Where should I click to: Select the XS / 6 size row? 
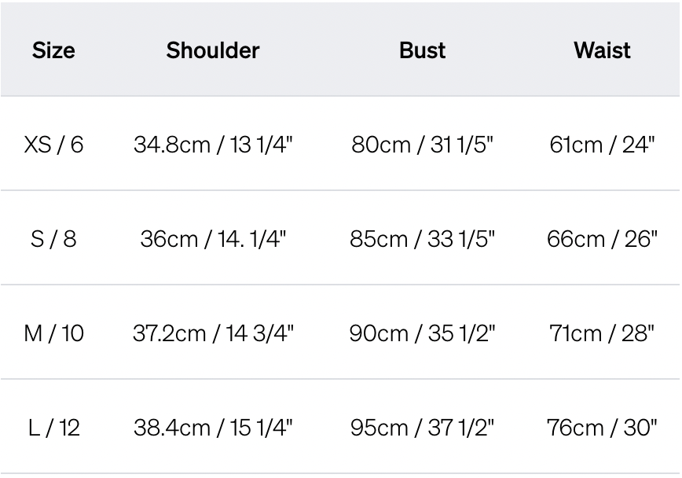53,145
